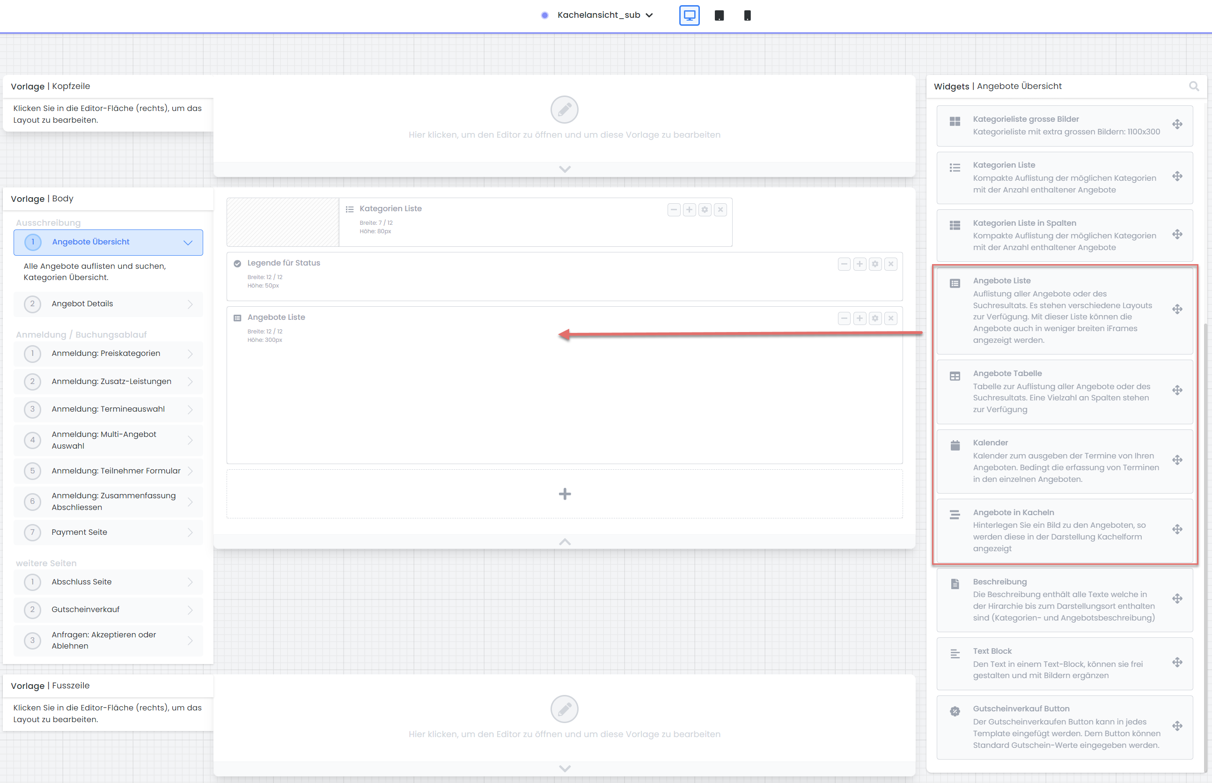1212x783 pixels.
Task: Open settings gear of Angebote Liste widget
Action: point(875,318)
